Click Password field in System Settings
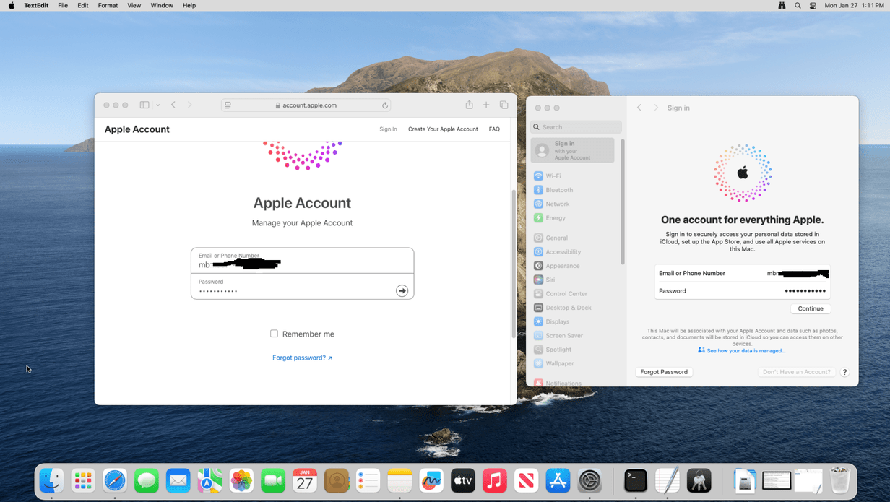The width and height of the screenshot is (890, 502). click(x=743, y=290)
